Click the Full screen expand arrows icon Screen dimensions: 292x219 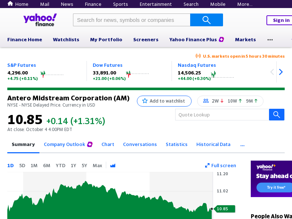pyautogui.click(x=207, y=166)
